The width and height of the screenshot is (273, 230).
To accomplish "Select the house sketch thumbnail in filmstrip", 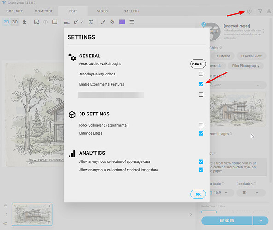I will pyautogui.click(x=32, y=214).
